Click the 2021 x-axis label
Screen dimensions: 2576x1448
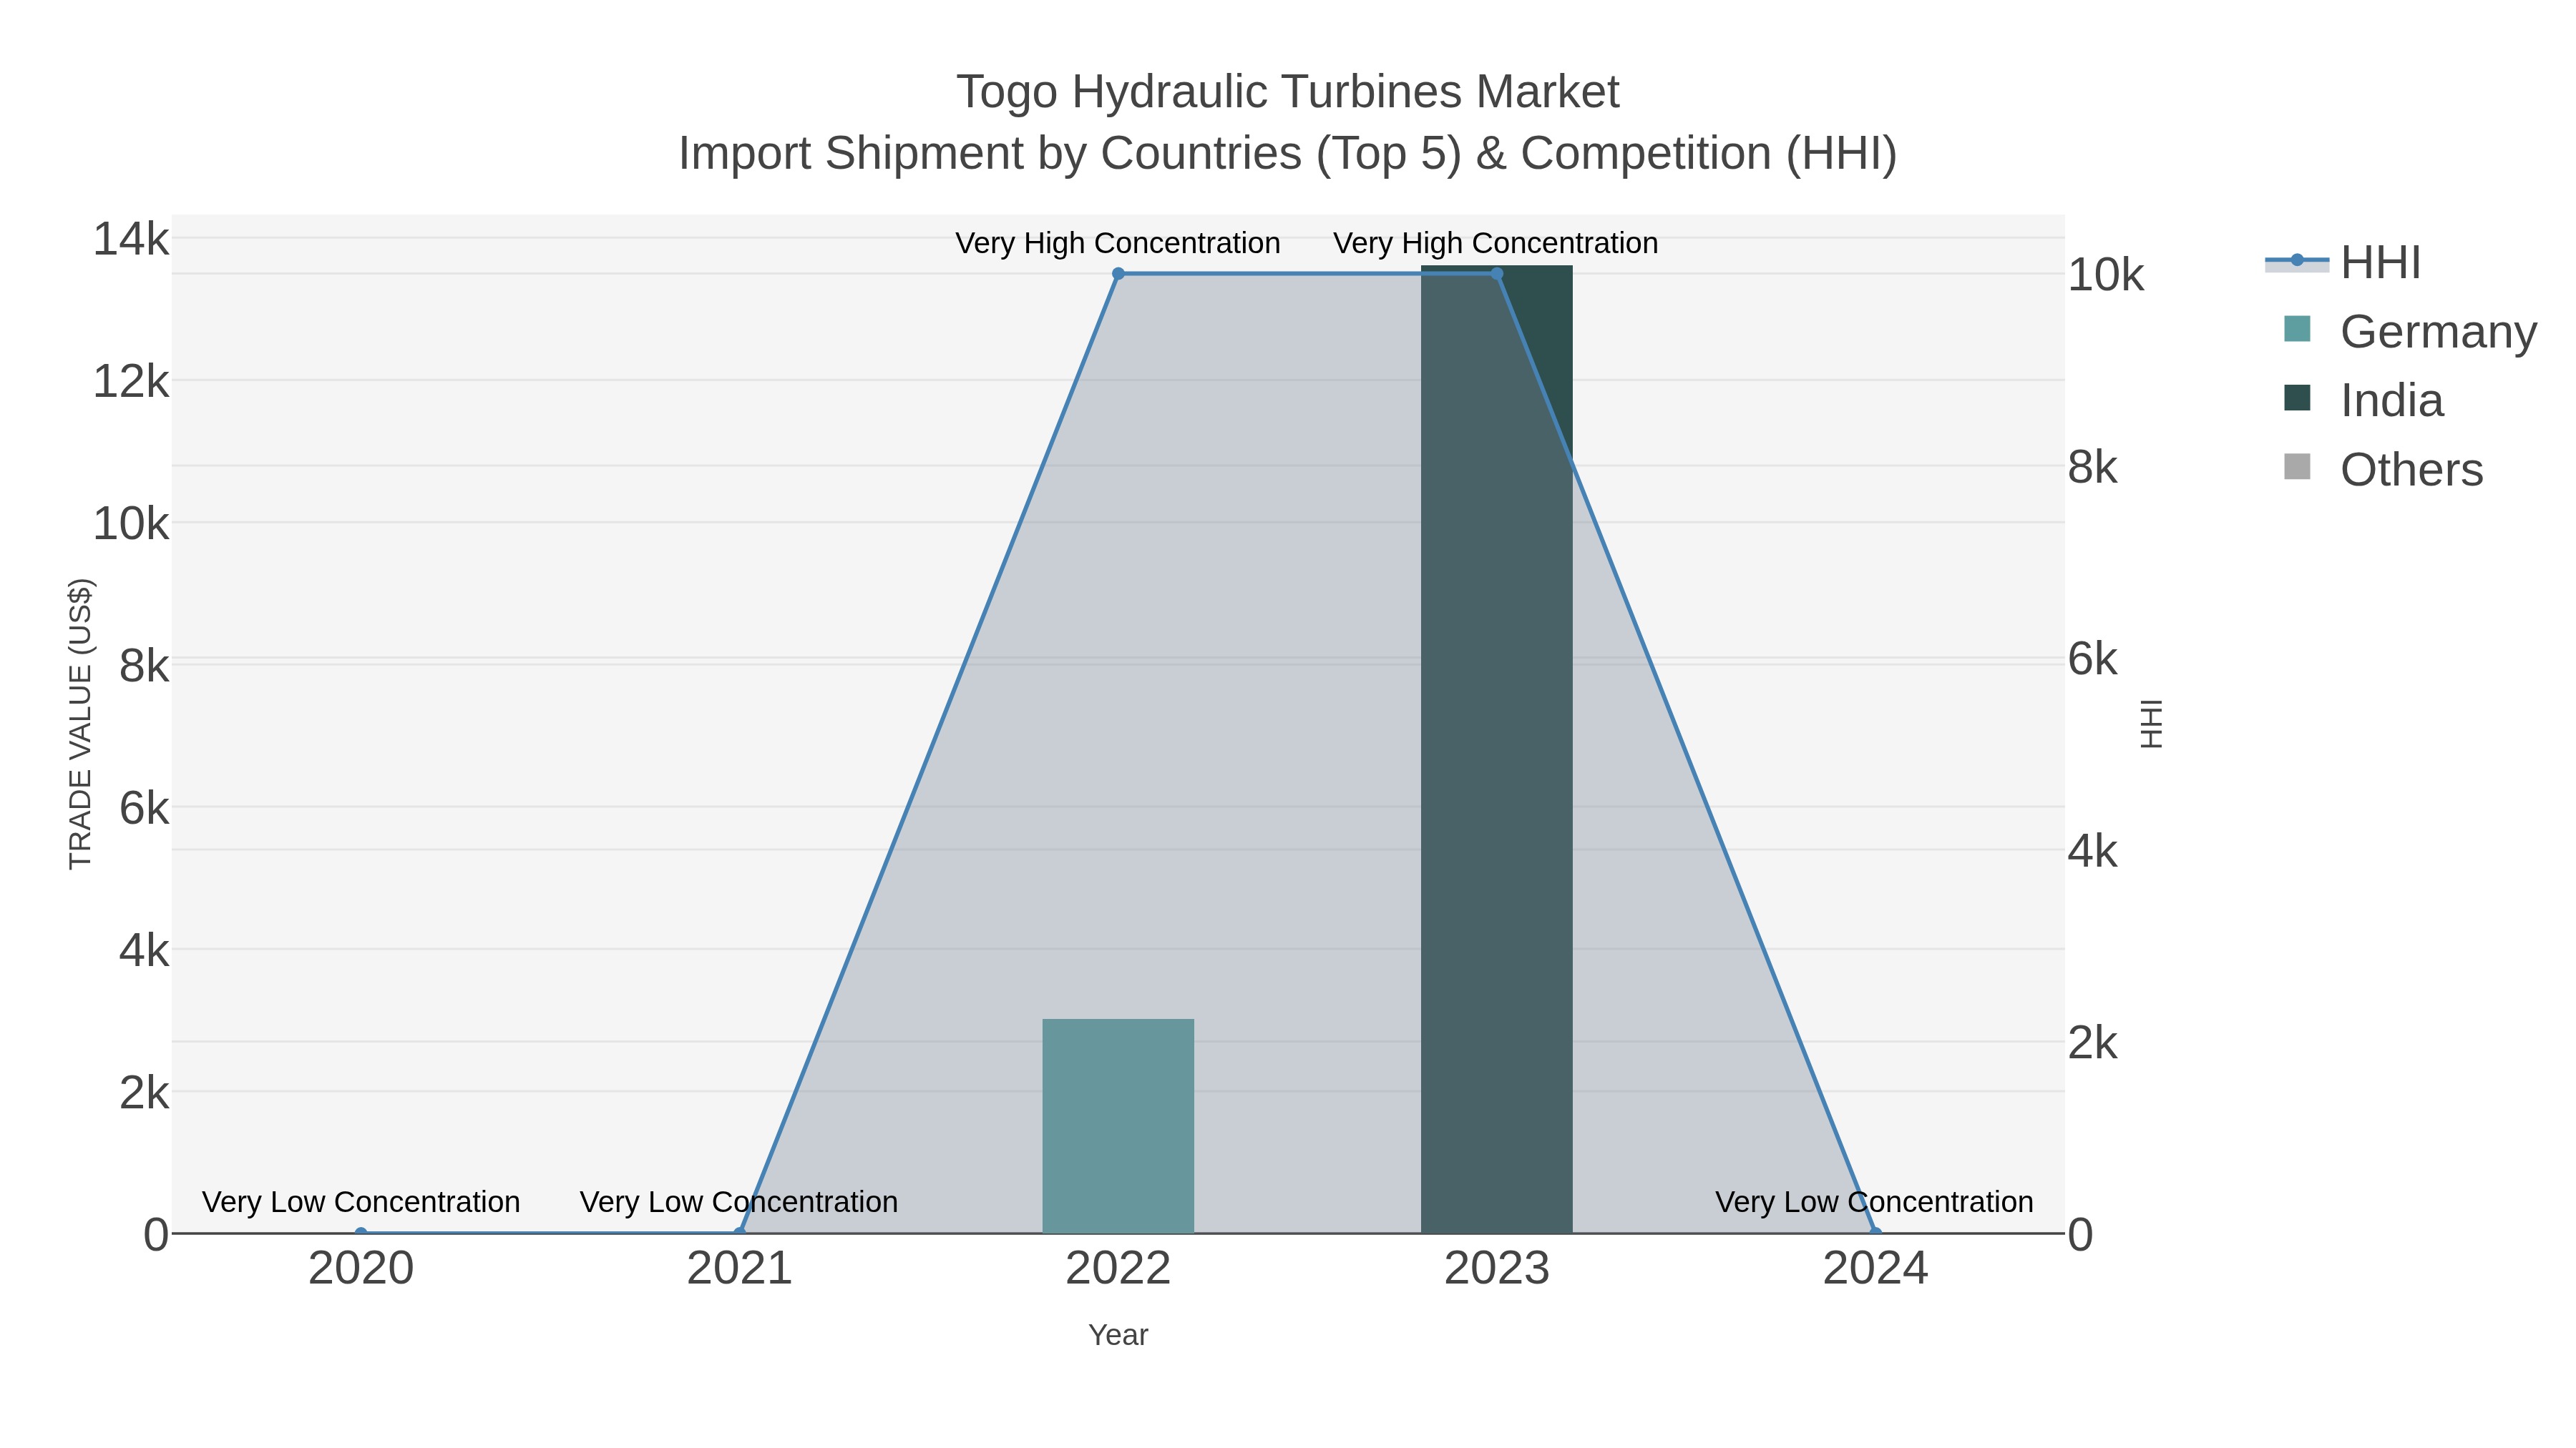(x=740, y=1269)
